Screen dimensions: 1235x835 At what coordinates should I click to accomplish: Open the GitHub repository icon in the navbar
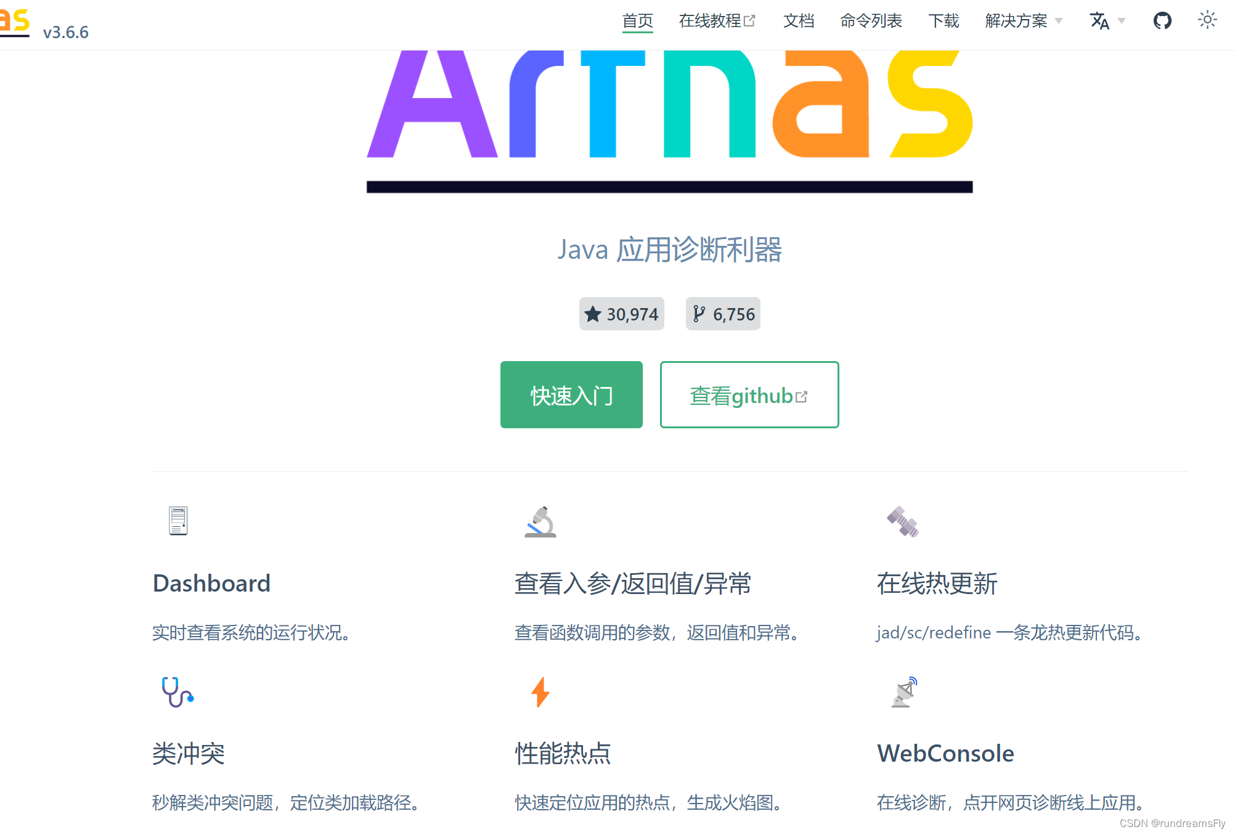1162,20
